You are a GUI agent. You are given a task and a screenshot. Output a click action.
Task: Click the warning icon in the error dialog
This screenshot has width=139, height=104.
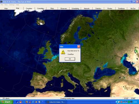[63, 52]
